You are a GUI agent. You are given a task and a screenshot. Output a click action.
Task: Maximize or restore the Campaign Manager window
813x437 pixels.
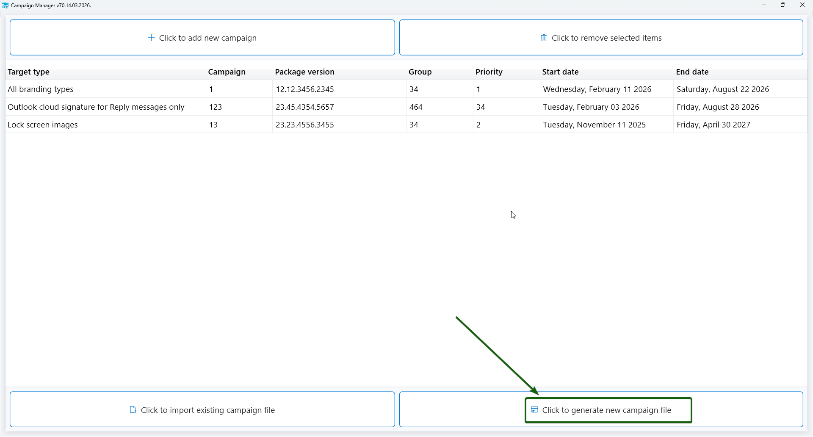click(783, 5)
